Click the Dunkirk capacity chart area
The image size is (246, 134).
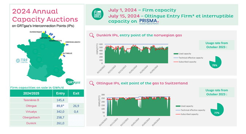coord(136,54)
